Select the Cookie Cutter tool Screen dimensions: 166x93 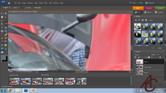2,31
